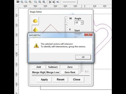
Task: Click the Shape Editor title bar text
Action: pyautogui.click(x=36, y=12)
